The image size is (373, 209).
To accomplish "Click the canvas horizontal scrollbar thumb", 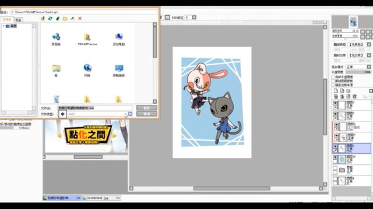I will [x=232, y=188].
